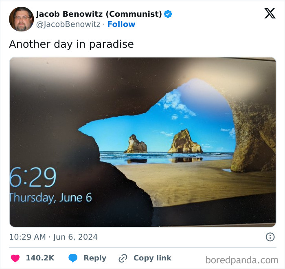Click the larger right sea stack rock
The width and height of the screenshot is (285, 269).
pyautogui.click(x=185, y=141)
